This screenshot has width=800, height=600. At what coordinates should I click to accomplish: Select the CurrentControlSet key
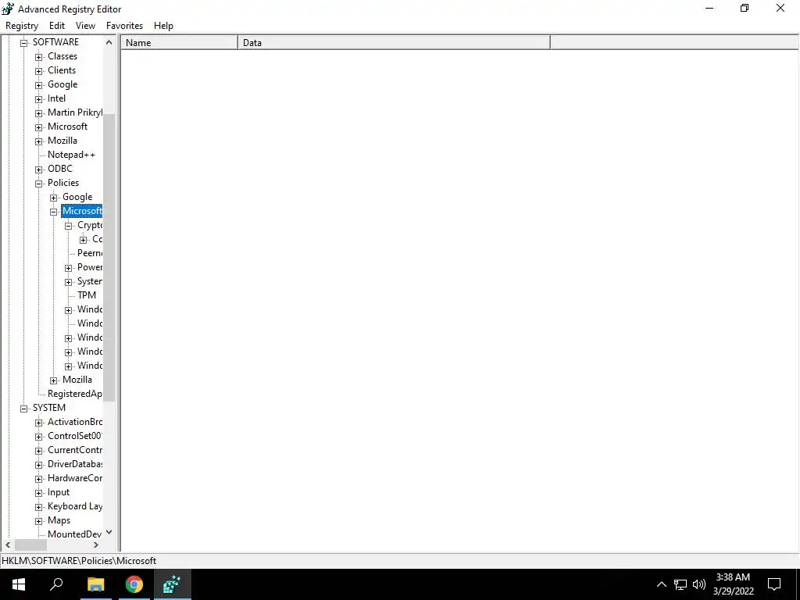[75, 450]
